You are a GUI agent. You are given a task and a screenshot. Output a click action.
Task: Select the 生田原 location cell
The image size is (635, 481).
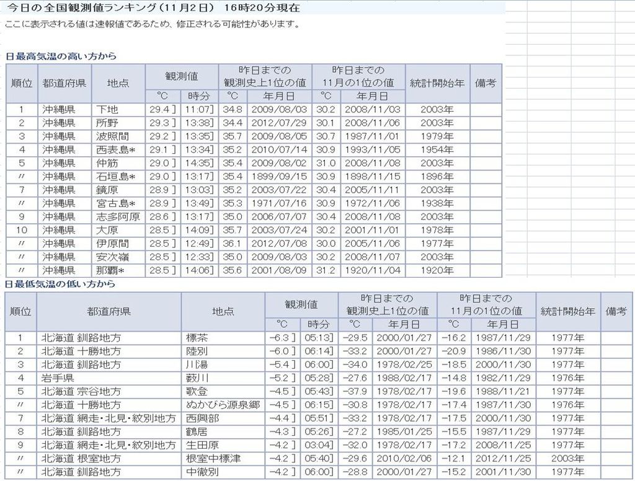223,444
